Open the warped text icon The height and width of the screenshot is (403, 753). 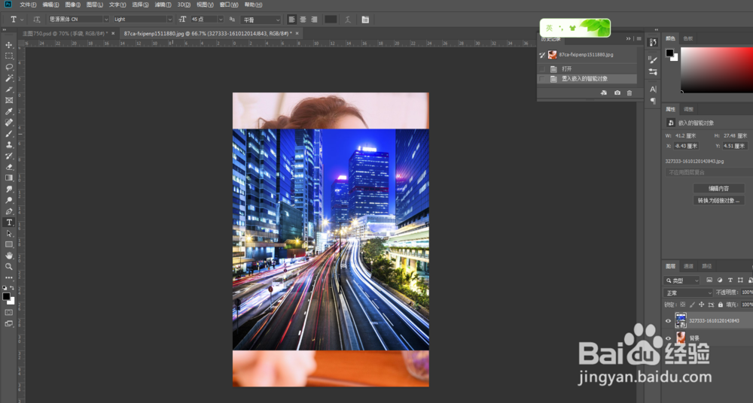(x=348, y=20)
